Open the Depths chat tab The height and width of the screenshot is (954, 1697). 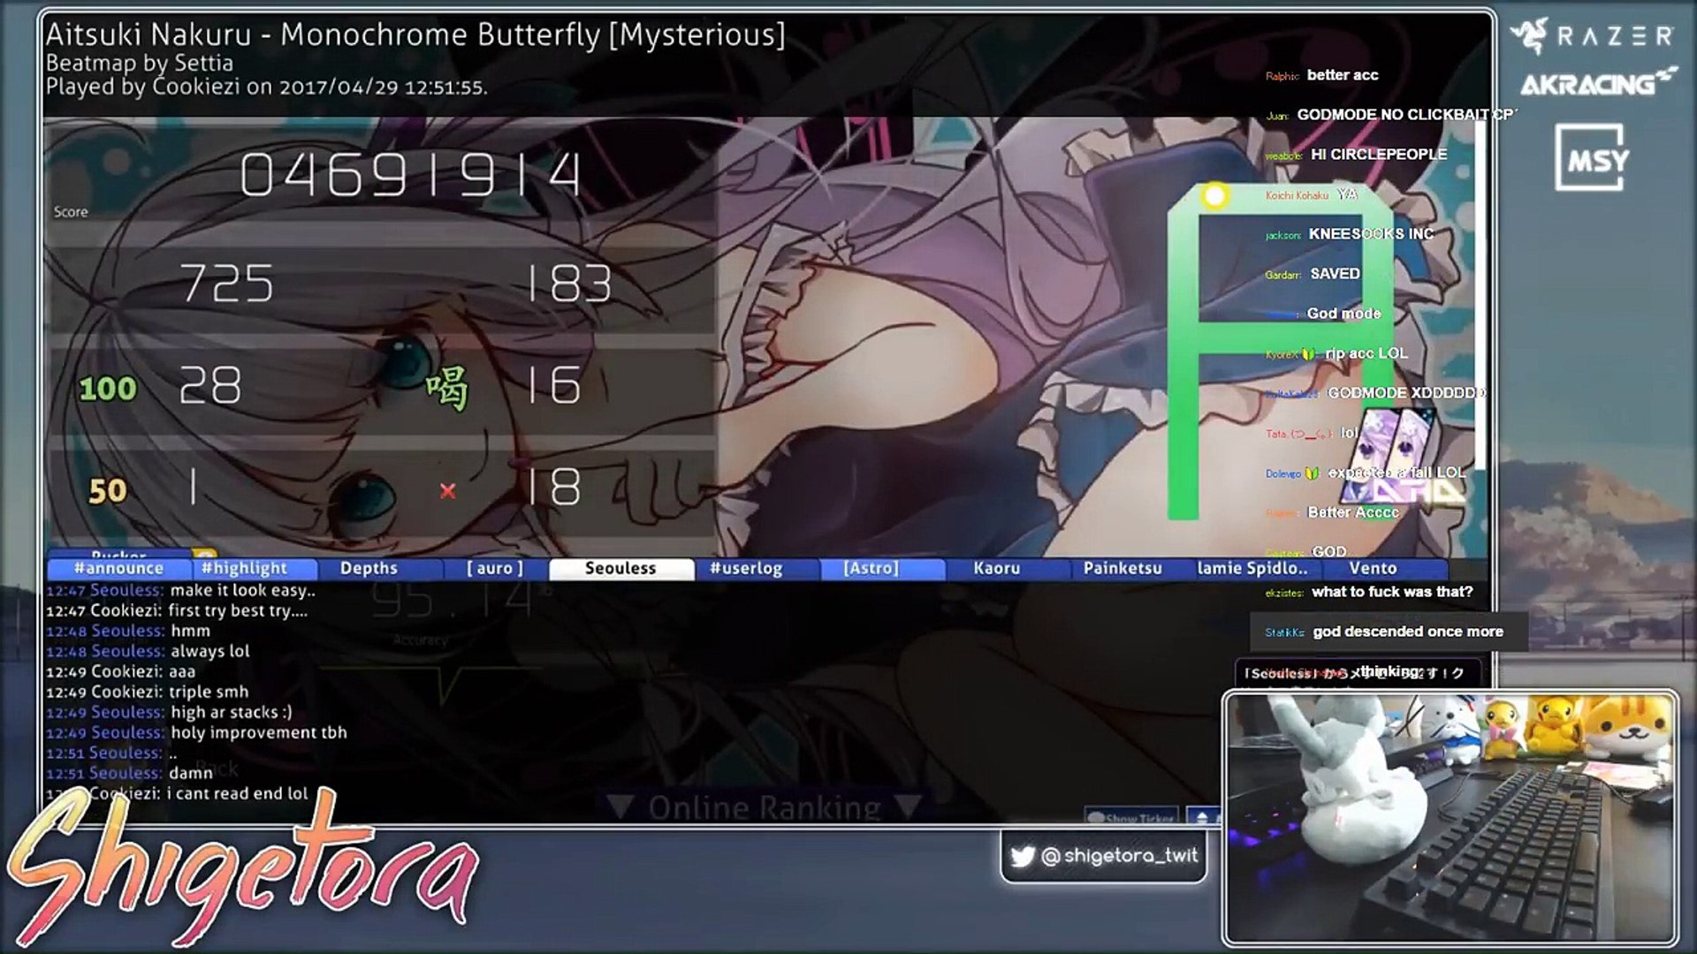click(369, 569)
